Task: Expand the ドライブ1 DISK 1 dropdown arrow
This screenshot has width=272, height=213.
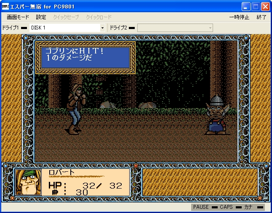Action: coord(102,28)
